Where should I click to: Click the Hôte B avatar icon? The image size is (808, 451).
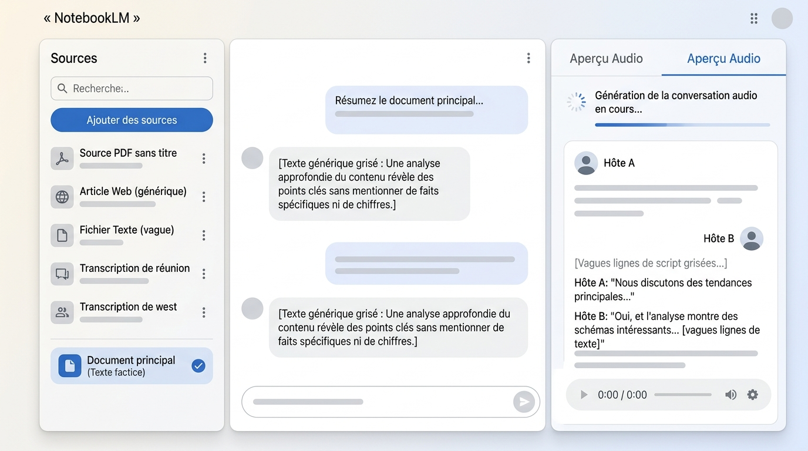(x=752, y=239)
